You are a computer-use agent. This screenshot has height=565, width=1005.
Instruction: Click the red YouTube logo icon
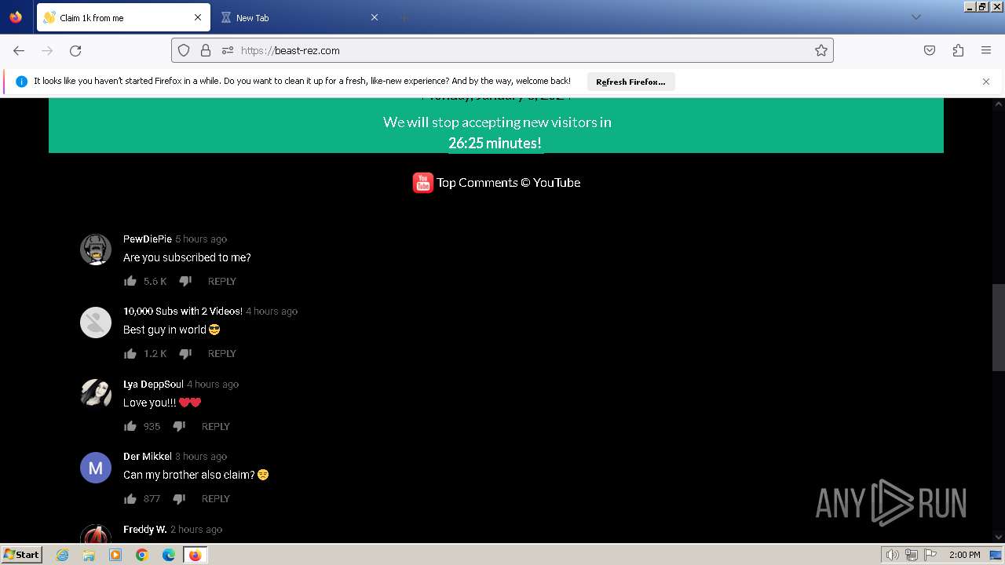tap(423, 183)
